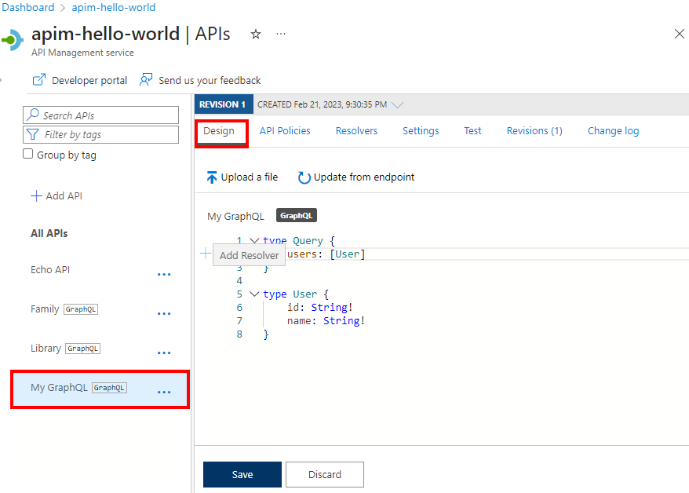Open My GraphQL context menu ellipsis
This screenshot has width=689, height=493.
(x=164, y=392)
